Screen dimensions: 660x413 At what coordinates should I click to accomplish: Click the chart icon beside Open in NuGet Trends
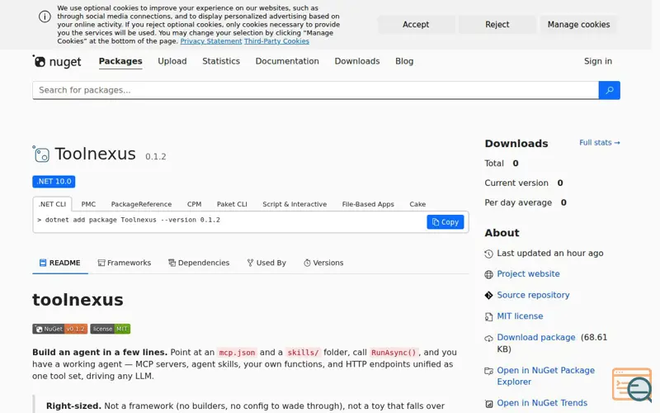pyautogui.click(x=488, y=404)
